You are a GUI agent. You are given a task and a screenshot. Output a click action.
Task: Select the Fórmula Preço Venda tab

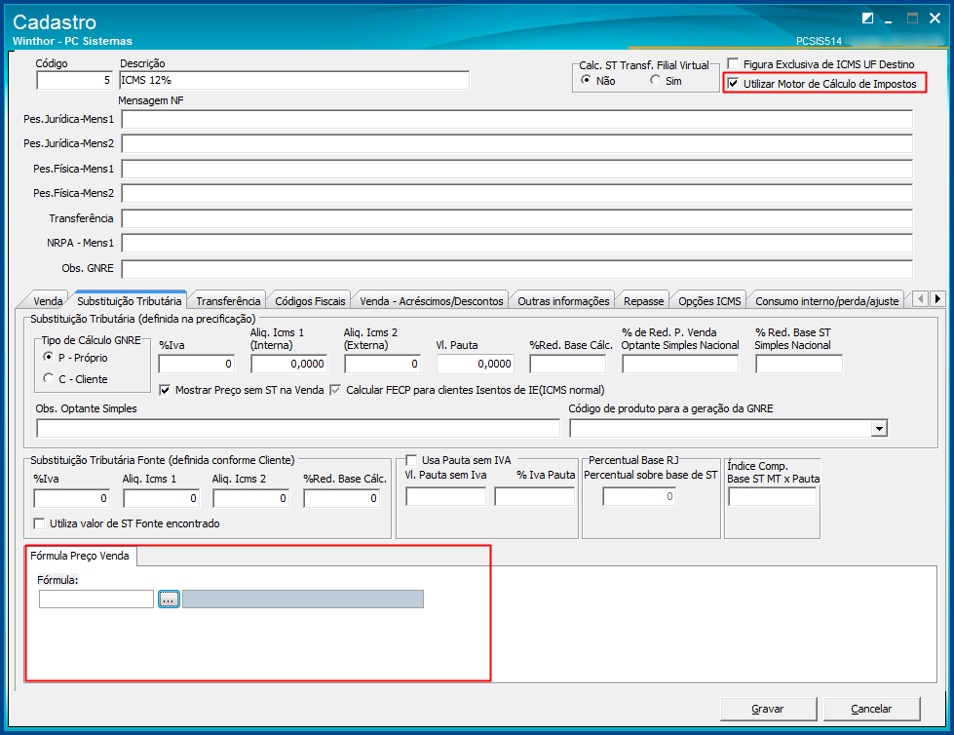(80, 556)
